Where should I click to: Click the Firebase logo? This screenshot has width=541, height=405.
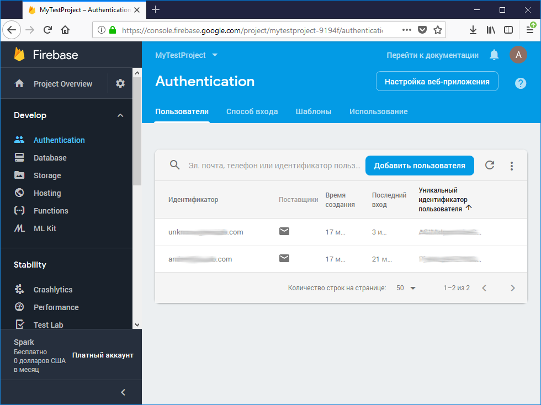20,55
